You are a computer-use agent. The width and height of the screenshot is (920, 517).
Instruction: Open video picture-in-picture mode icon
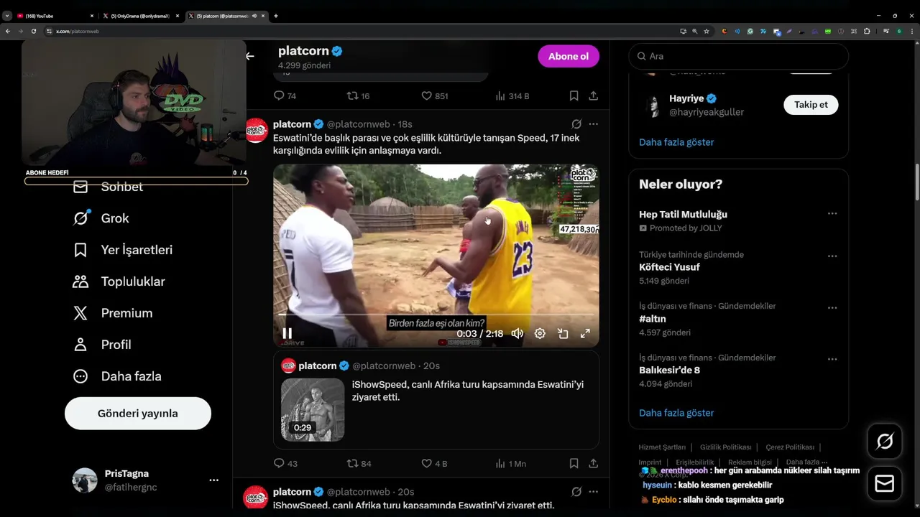pyautogui.click(x=563, y=333)
